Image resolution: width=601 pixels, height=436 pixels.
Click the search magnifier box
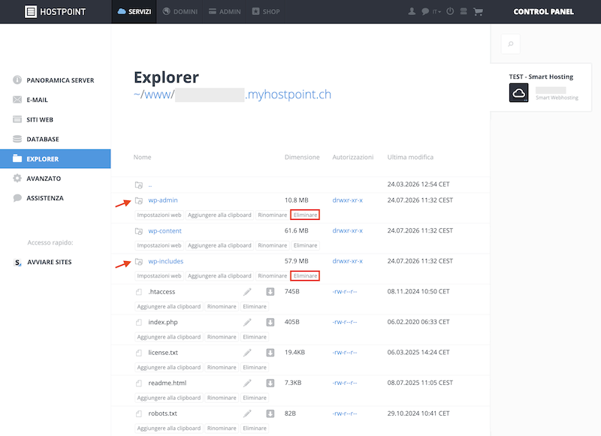[x=511, y=44]
